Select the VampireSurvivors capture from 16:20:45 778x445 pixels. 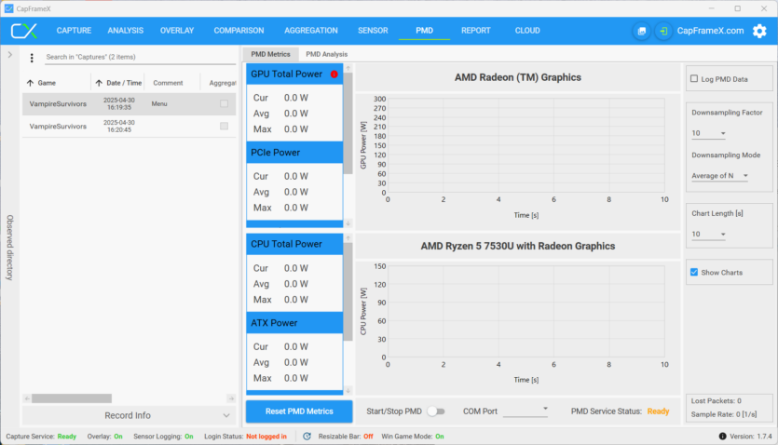[129, 126]
